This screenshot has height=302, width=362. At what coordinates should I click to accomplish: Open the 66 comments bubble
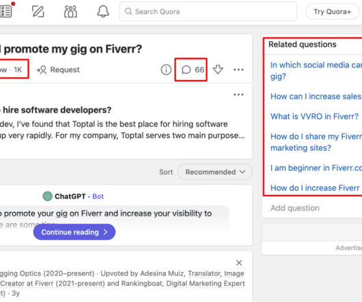[193, 70]
